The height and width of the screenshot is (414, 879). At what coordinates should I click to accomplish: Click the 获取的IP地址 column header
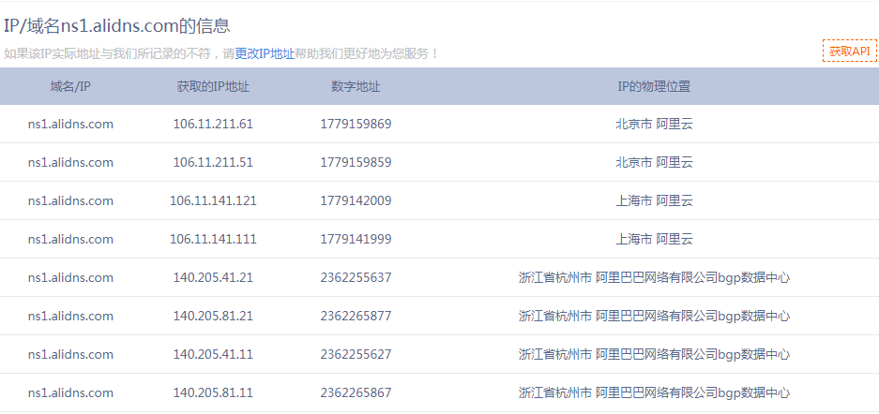[213, 87]
